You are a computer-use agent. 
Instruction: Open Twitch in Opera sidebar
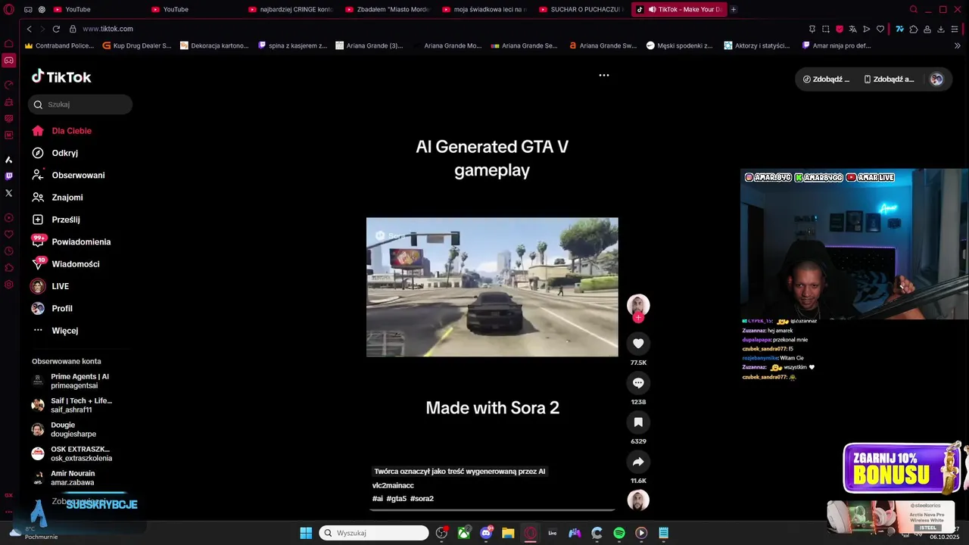[8, 176]
